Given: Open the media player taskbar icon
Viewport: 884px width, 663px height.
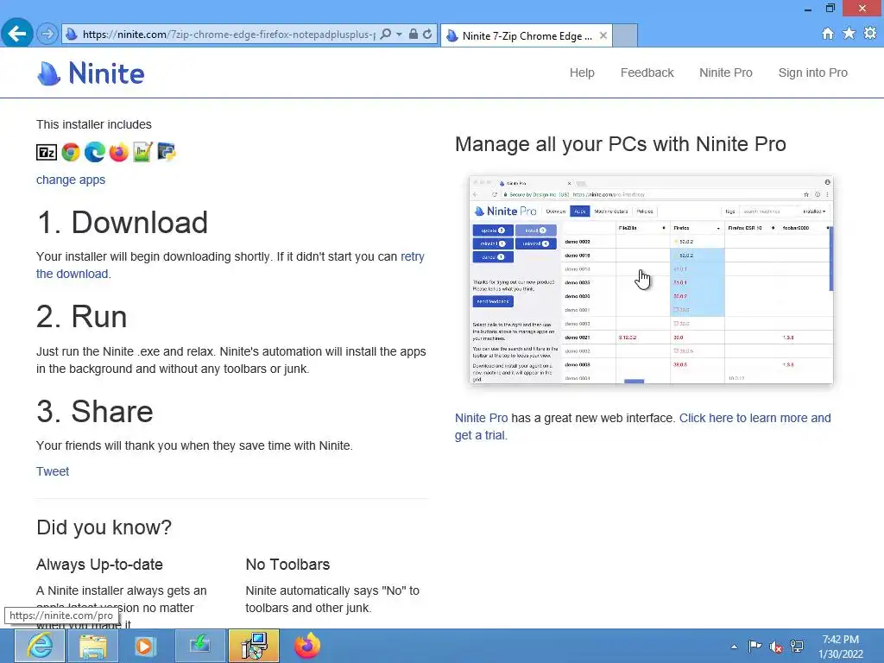Looking at the screenshot, I should [x=145, y=646].
